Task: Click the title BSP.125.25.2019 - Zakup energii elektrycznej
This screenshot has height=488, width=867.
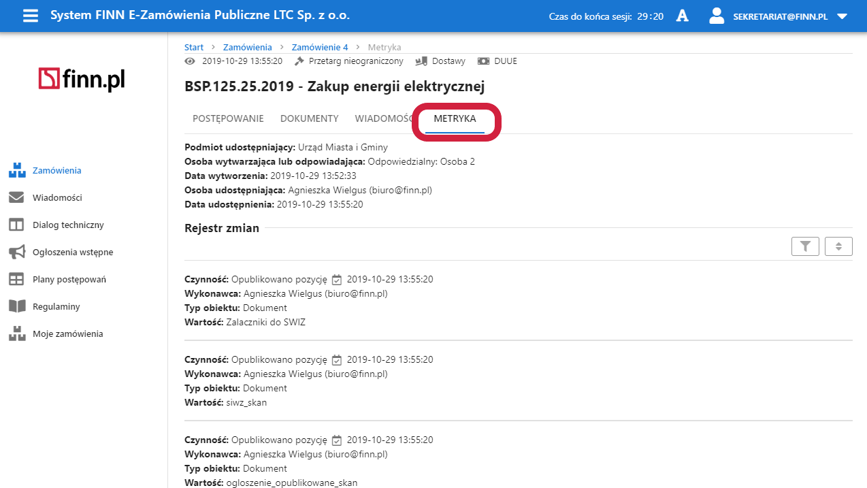Action: (x=334, y=86)
